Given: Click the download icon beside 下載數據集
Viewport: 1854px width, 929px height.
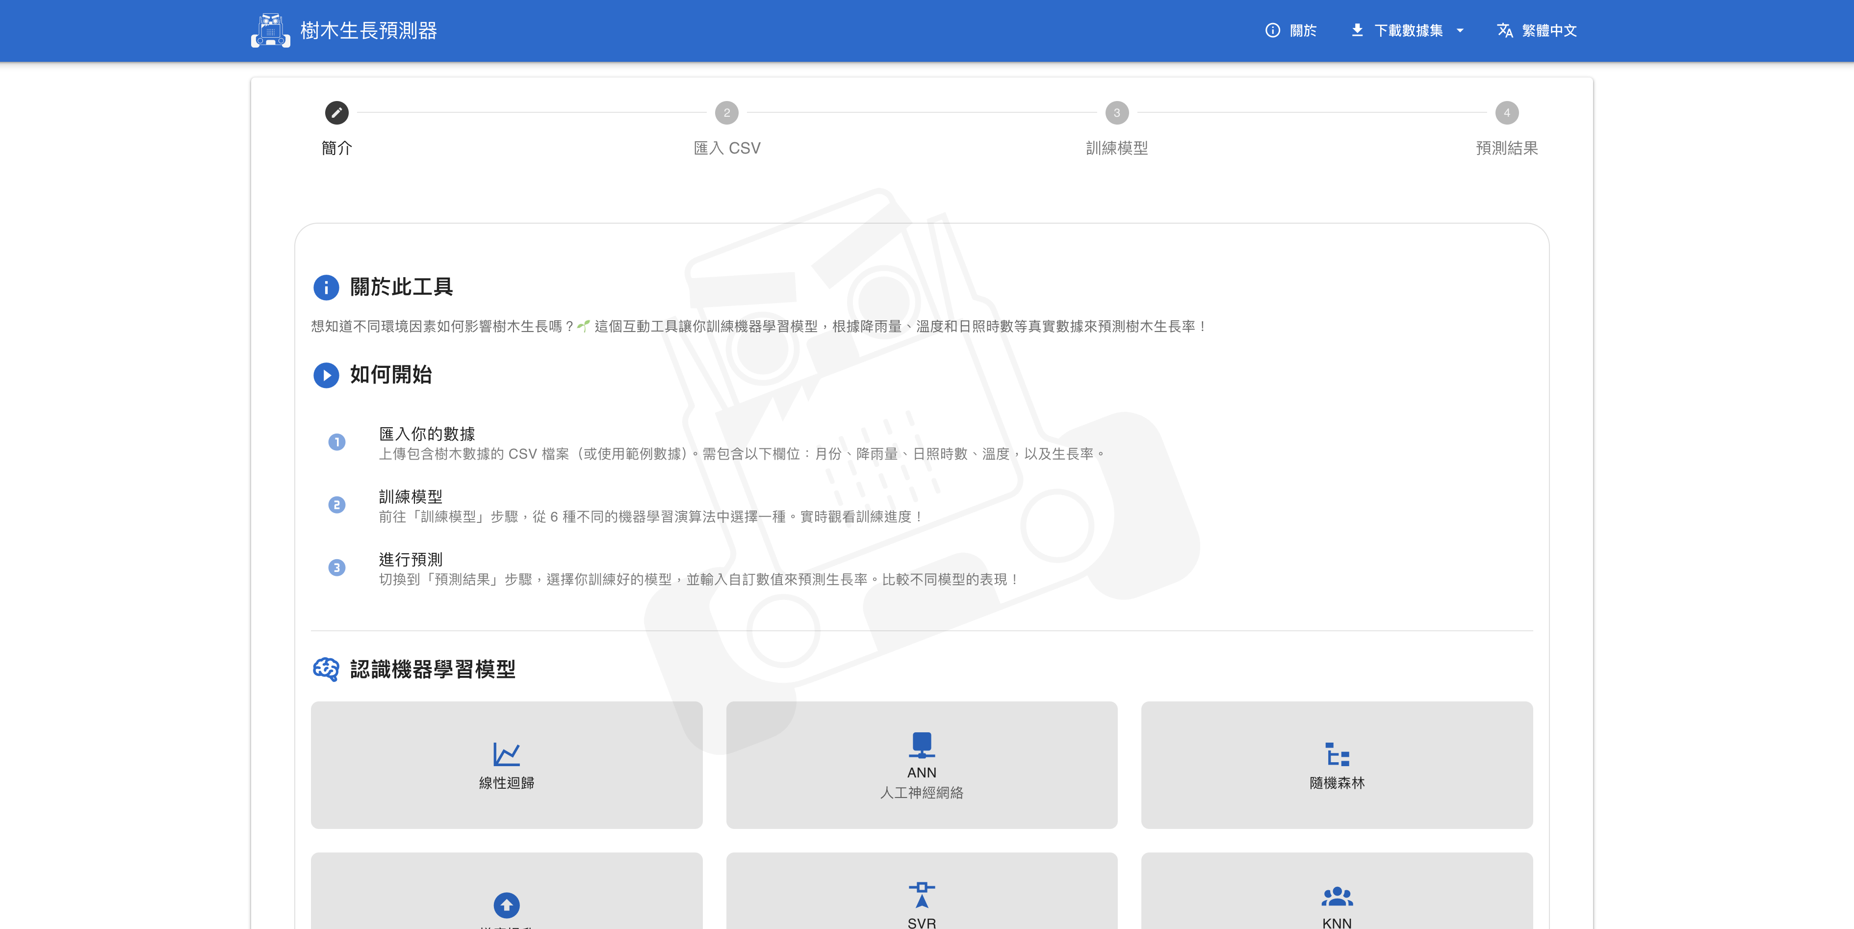Looking at the screenshot, I should coord(1357,30).
